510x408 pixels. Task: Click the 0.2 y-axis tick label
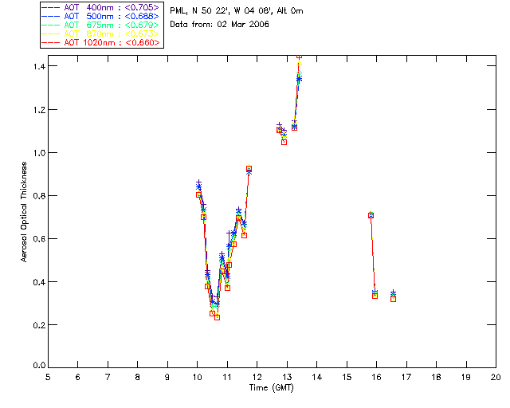click(x=39, y=325)
